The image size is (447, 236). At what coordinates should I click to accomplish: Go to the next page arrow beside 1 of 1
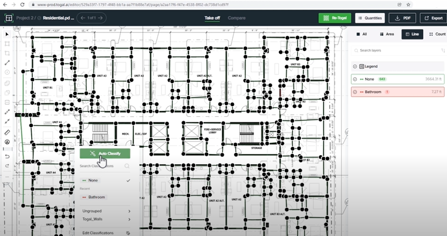click(x=100, y=18)
